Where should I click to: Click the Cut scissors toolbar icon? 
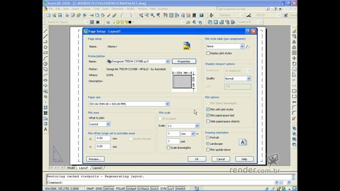pos(91,15)
